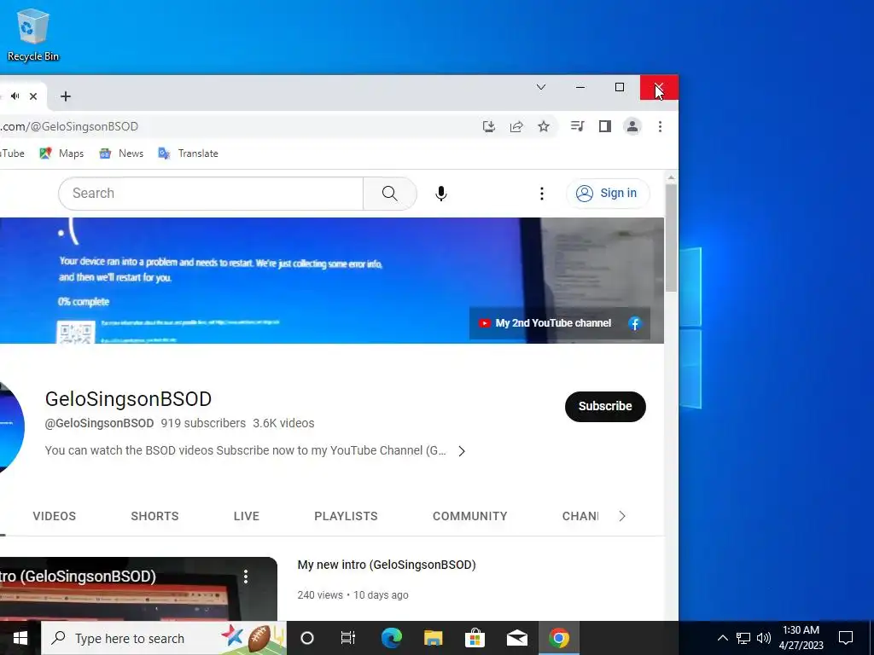This screenshot has width=874, height=655.
Task: Open Mail app from taskbar
Action: 516,638
